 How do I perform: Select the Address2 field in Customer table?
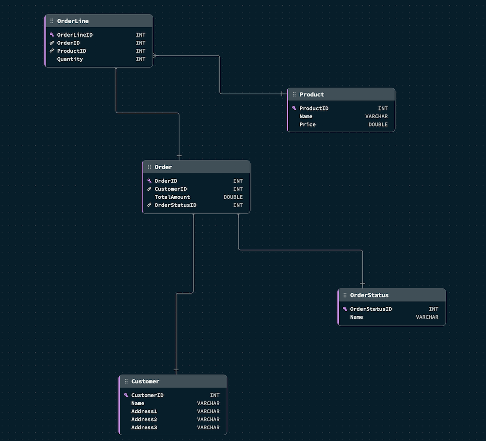173,419
